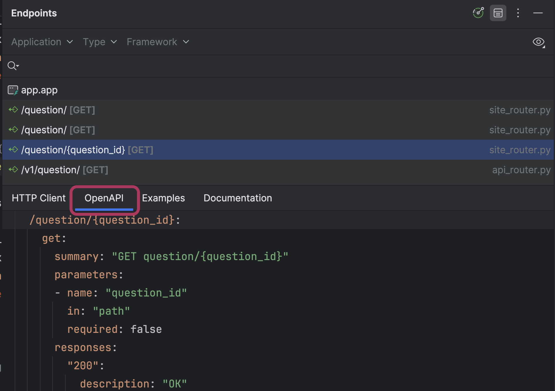This screenshot has width=555, height=391.
Task: Click the "200": response code
Action: 86,365
